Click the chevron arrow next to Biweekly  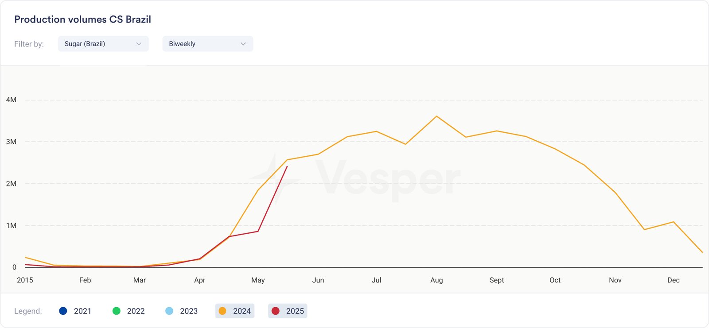[243, 44]
